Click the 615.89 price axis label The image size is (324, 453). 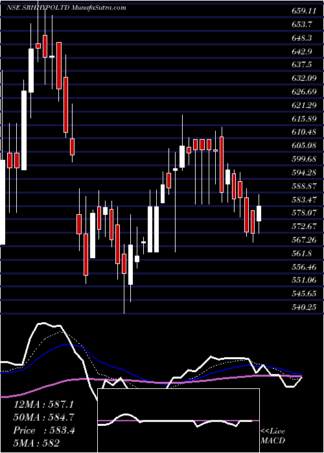(x=303, y=118)
